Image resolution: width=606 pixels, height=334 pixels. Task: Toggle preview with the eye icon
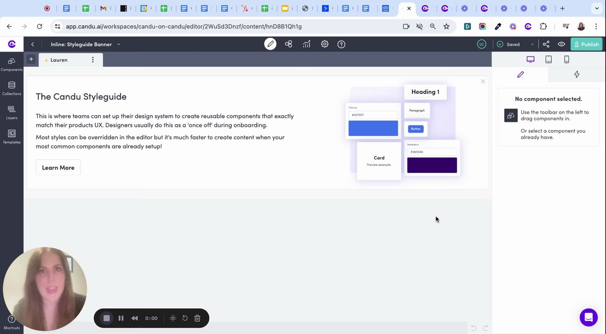click(561, 44)
